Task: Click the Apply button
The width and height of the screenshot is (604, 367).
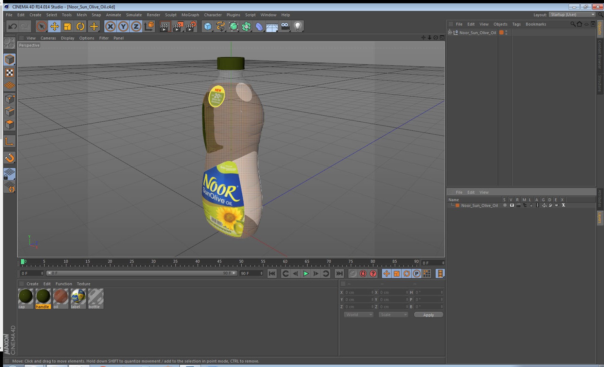Action: pyautogui.click(x=428, y=315)
